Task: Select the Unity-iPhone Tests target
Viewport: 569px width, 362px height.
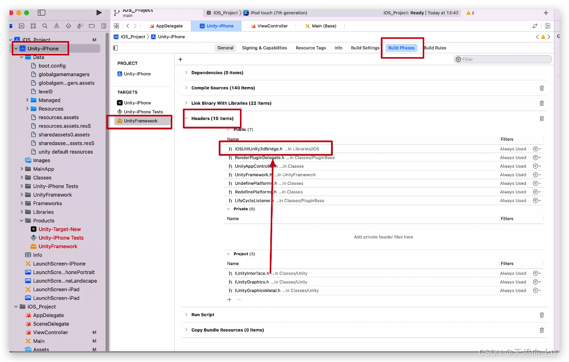Action: (140, 112)
